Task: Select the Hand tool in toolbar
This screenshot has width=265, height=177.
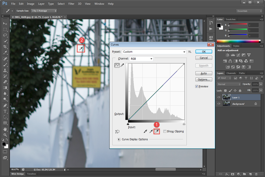Action: tap(5, 129)
